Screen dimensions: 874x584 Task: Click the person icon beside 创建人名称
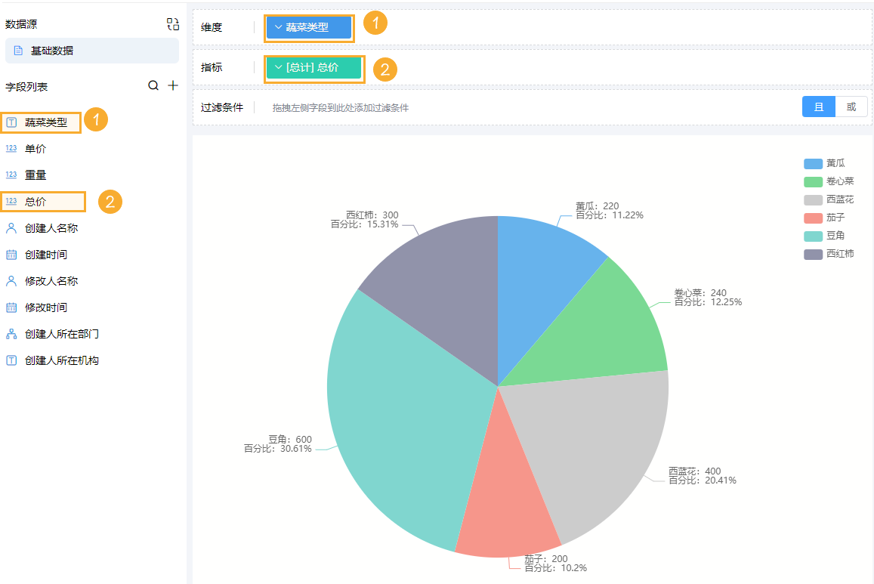click(11, 228)
